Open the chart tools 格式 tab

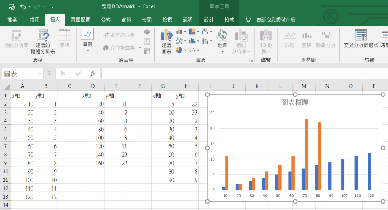point(229,20)
